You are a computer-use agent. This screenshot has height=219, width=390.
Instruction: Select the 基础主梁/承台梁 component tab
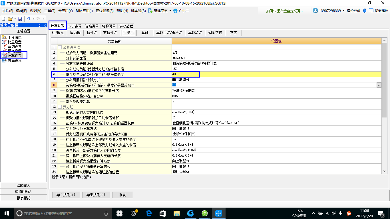pyautogui.click(x=169, y=33)
